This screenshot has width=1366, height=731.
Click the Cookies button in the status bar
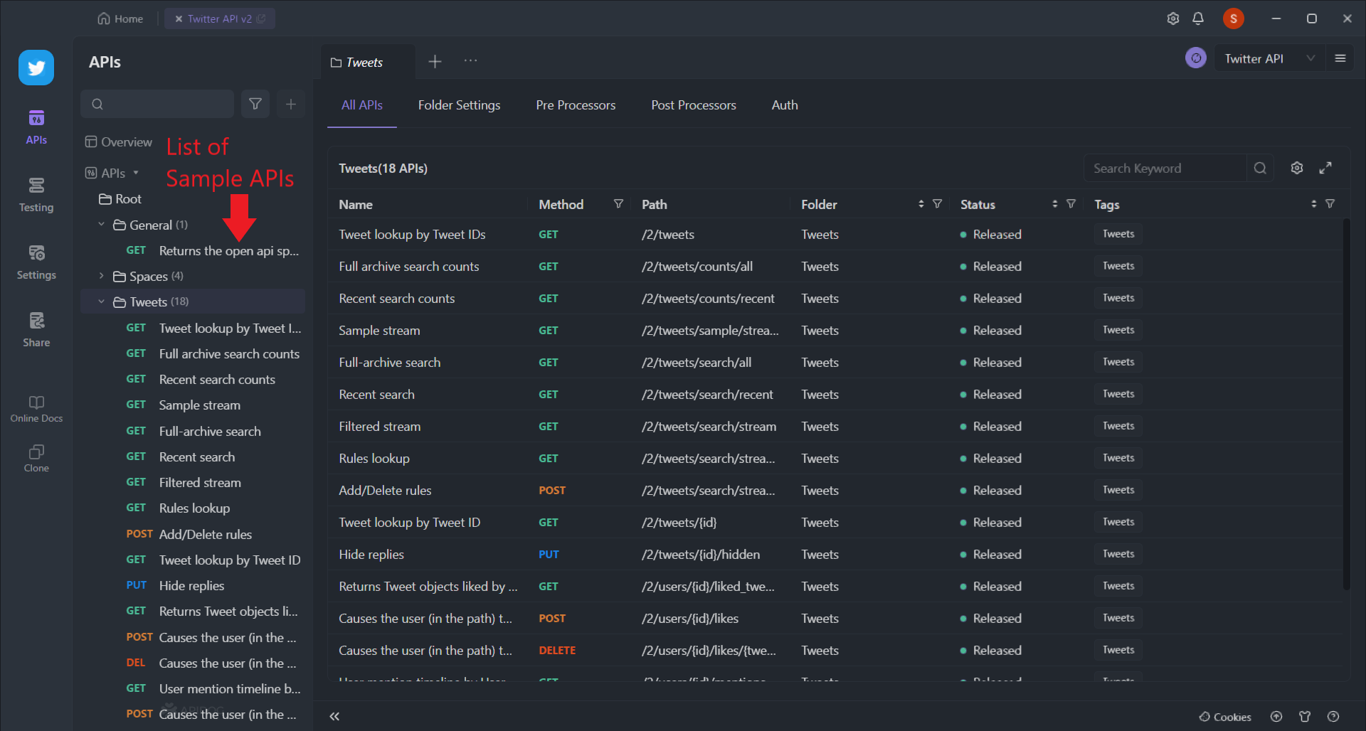[x=1225, y=717]
